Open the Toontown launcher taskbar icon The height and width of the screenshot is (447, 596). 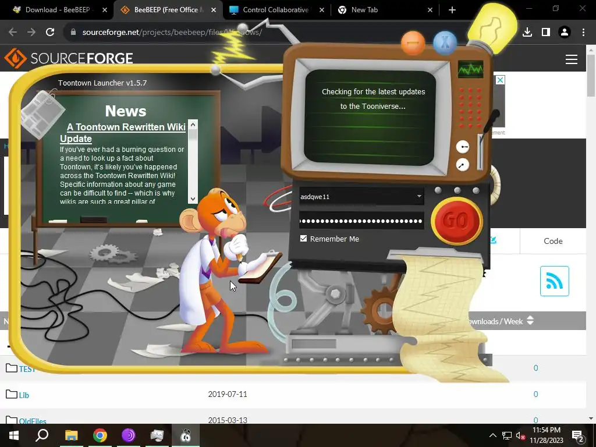pyautogui.click(x=186, y=435)
